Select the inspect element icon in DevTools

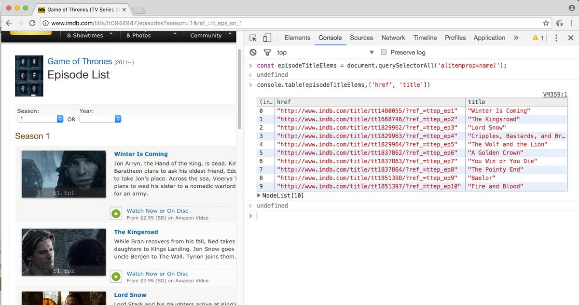253,38
